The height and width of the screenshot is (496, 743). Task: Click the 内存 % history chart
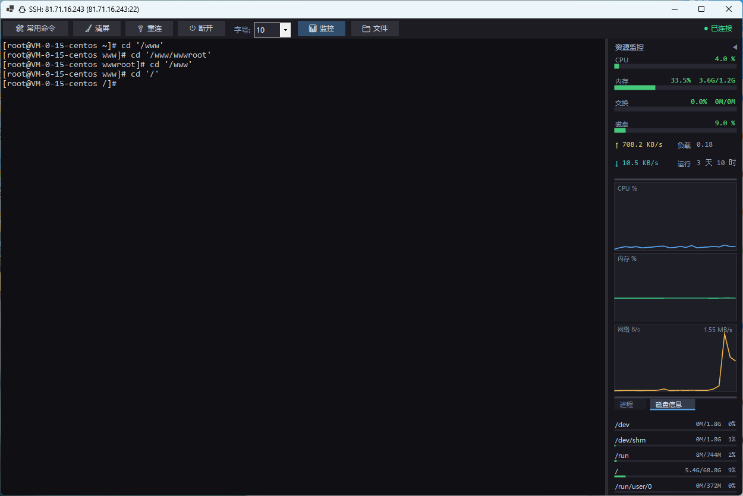pos(675,288)
